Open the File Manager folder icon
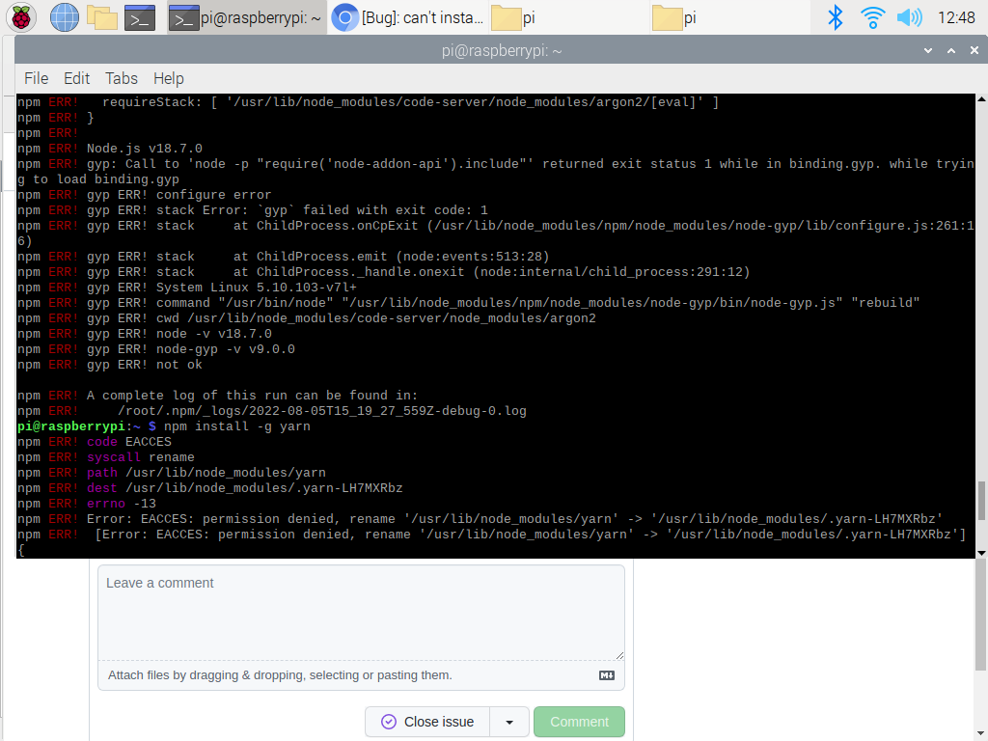The height and width of the screenshot is (741, 988). click(102, 17)
